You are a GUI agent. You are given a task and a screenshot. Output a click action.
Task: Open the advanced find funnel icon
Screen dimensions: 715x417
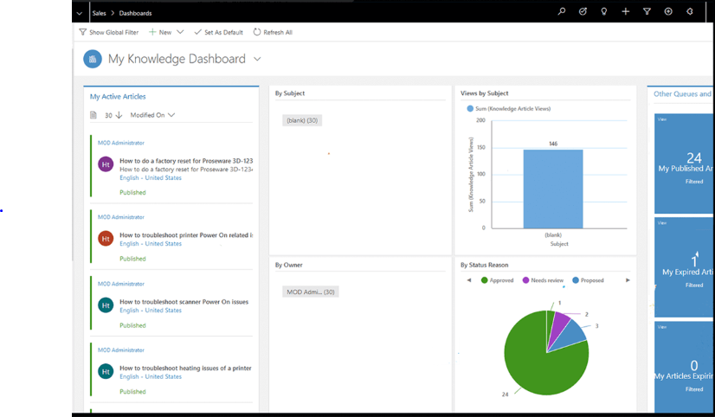[647, 11]
